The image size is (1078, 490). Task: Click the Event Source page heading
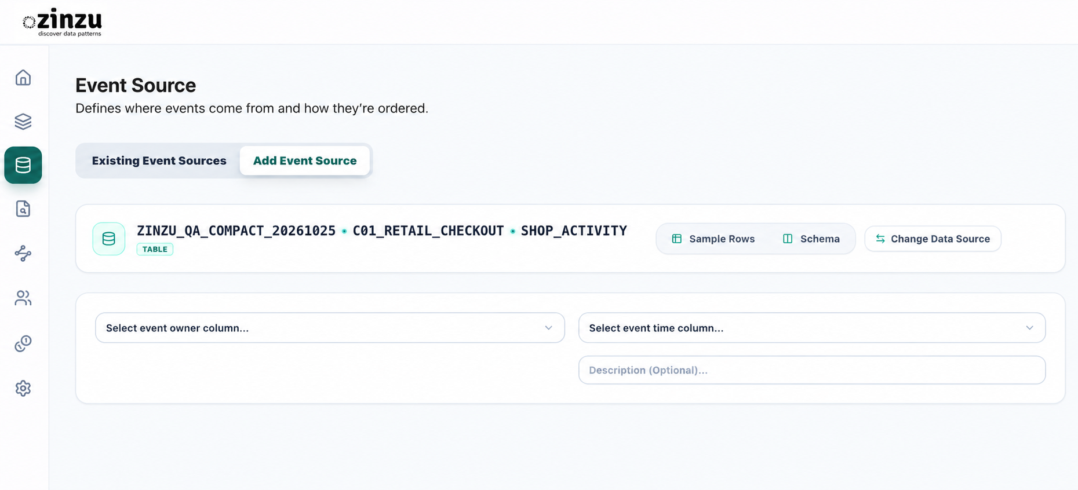click(x=136, y=85)
